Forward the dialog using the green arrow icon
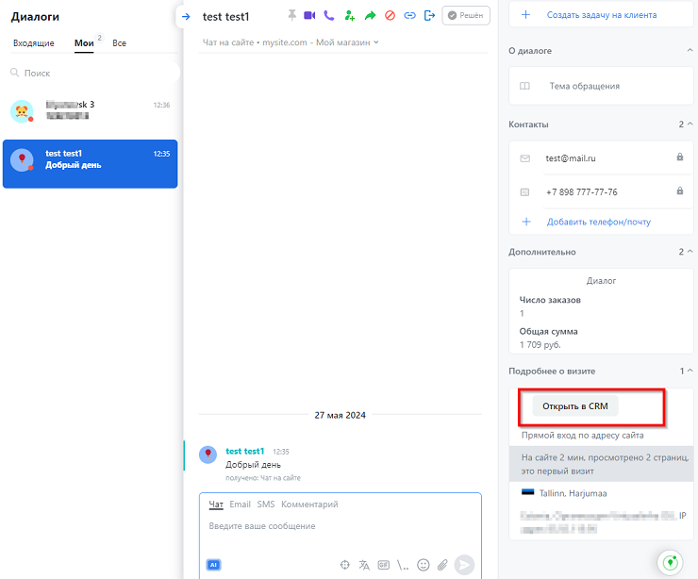 (x=370, y=16)
